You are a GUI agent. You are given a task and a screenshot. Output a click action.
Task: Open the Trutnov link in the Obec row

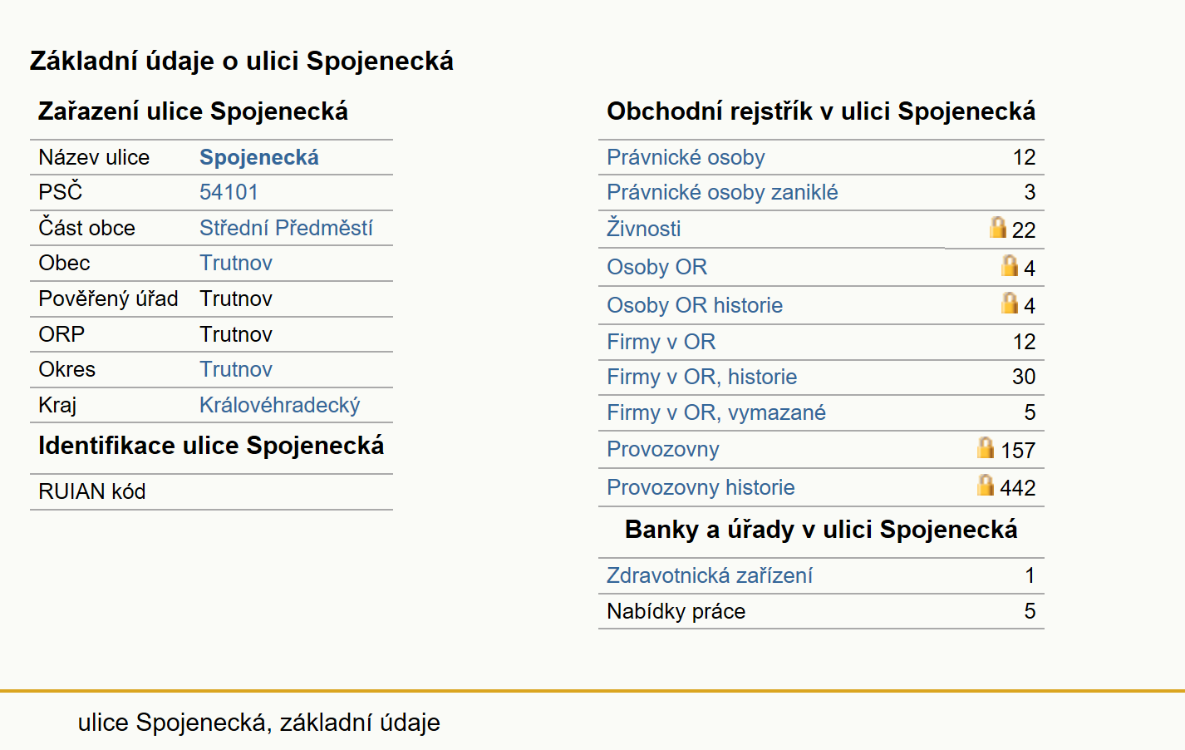point(236,263)
